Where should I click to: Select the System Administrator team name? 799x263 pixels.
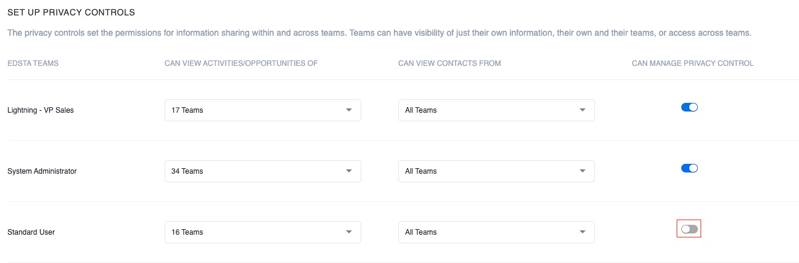(x=42, y=171)
